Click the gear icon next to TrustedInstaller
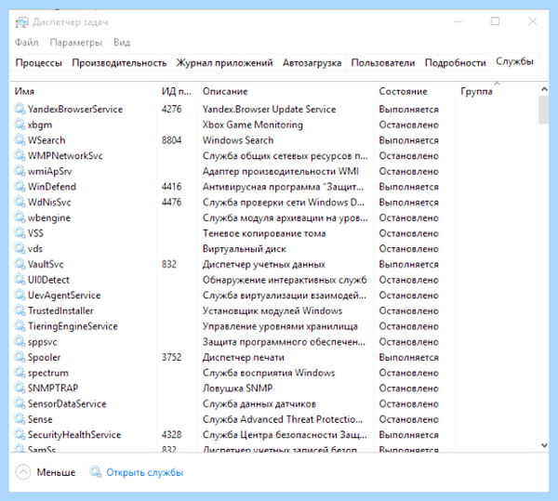Viewport: 558px width, 501px height. 20,310
